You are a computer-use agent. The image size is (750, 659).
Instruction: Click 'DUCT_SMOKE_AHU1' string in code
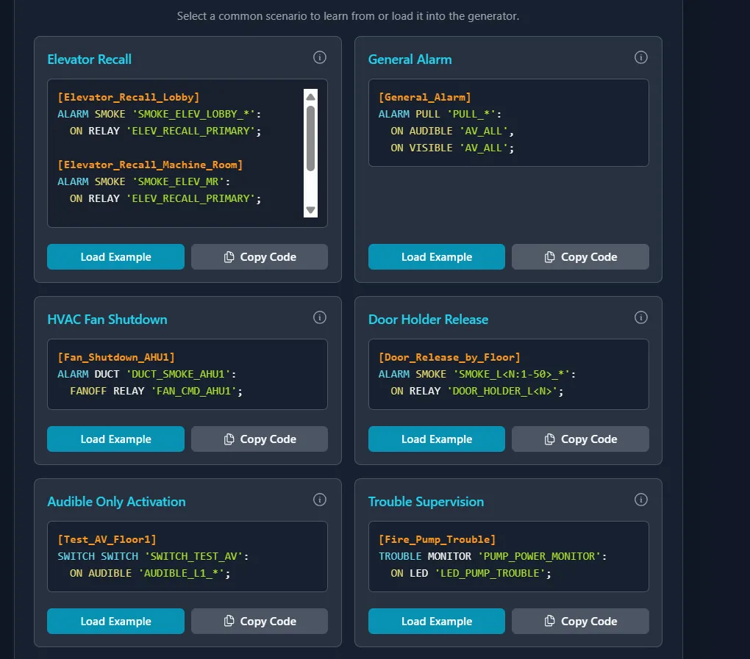tap(179, 374)
